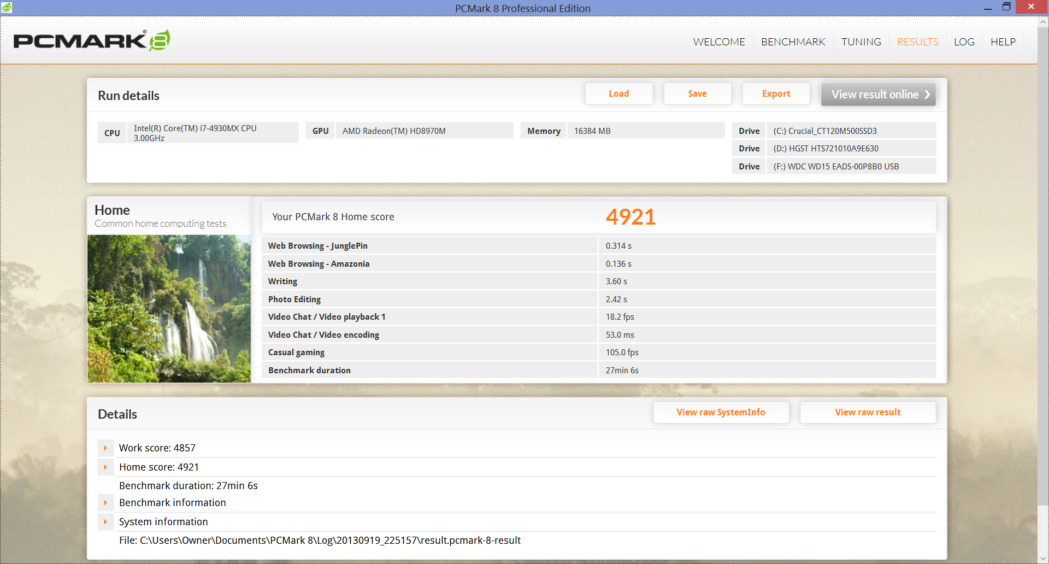The image size is (1049, 564).
Task: Click the vertical scrollbar up arrow
Action: click(1043, 22)
